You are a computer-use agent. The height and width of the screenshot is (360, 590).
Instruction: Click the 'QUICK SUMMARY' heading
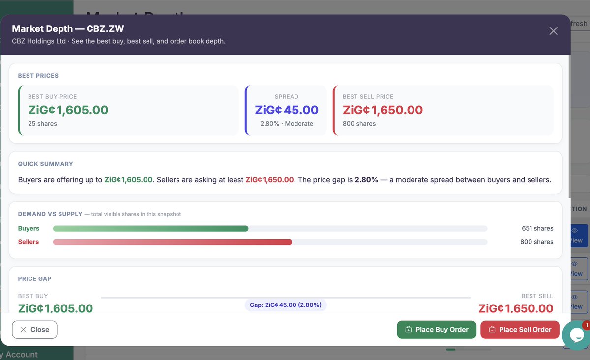pos(46,164)
